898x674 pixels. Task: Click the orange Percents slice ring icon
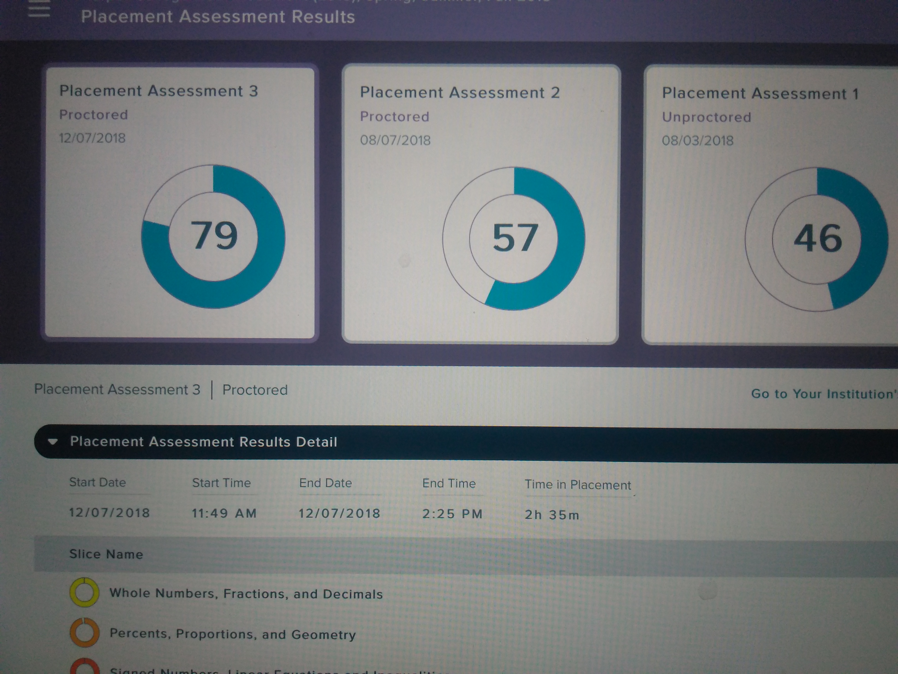tap(84, 632)
